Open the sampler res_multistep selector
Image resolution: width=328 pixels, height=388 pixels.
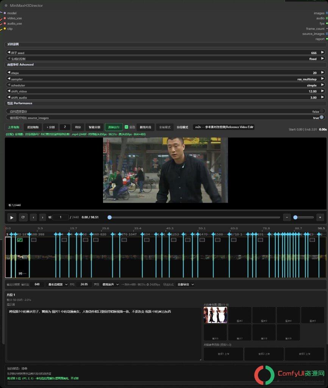tap(166, 79)
